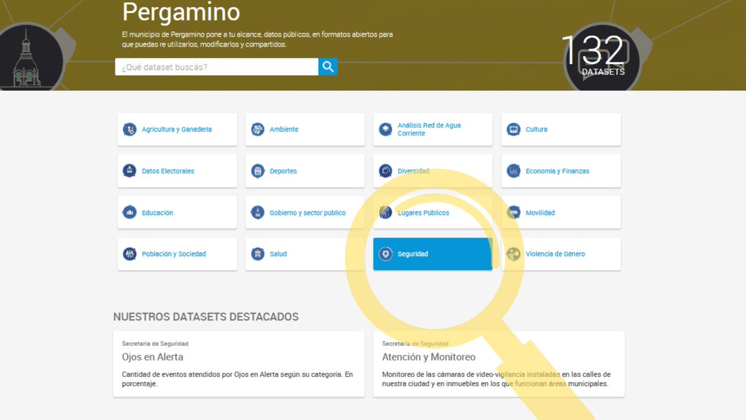Select the Violencia de Género icon
Image resolution: width=746 pixels, height=420 pixels.
point(513,253)
